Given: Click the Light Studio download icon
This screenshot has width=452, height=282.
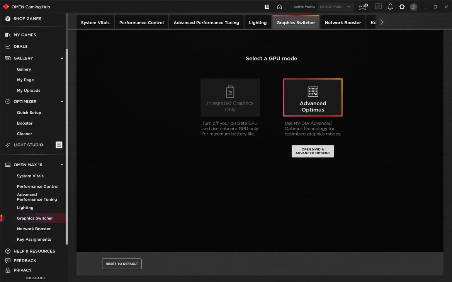Looking at the screenshot, I should click(59, 145).
